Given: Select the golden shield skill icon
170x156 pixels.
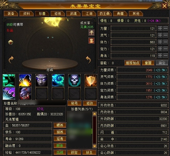Looking at the screenshot, I should point(91,80).
